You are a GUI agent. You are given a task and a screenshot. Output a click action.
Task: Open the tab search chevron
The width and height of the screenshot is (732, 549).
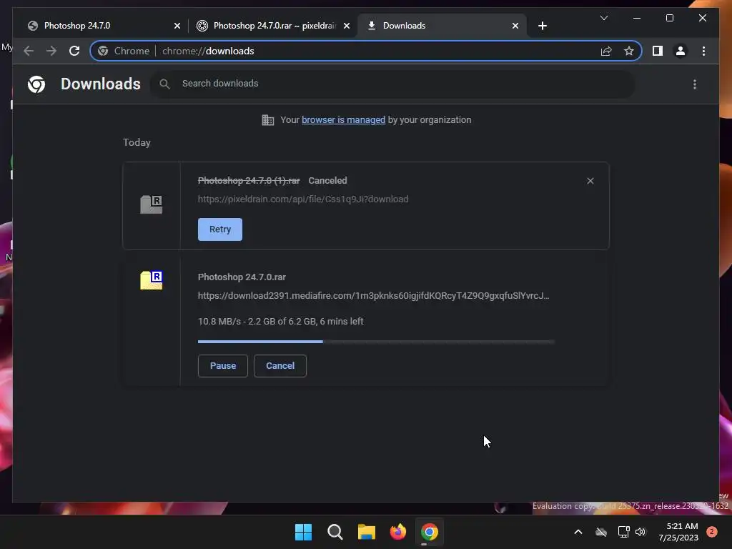click(x=603, y=18)
